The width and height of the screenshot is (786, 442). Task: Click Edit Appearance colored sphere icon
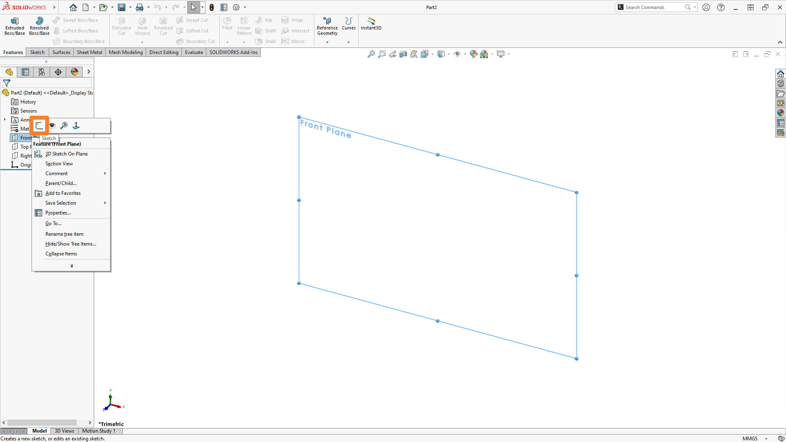point(473,54)
